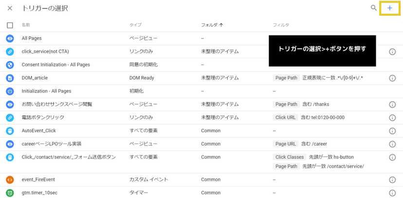Open info for DOM_article trigger
The image size is (403, 198).
pos(392,78)
